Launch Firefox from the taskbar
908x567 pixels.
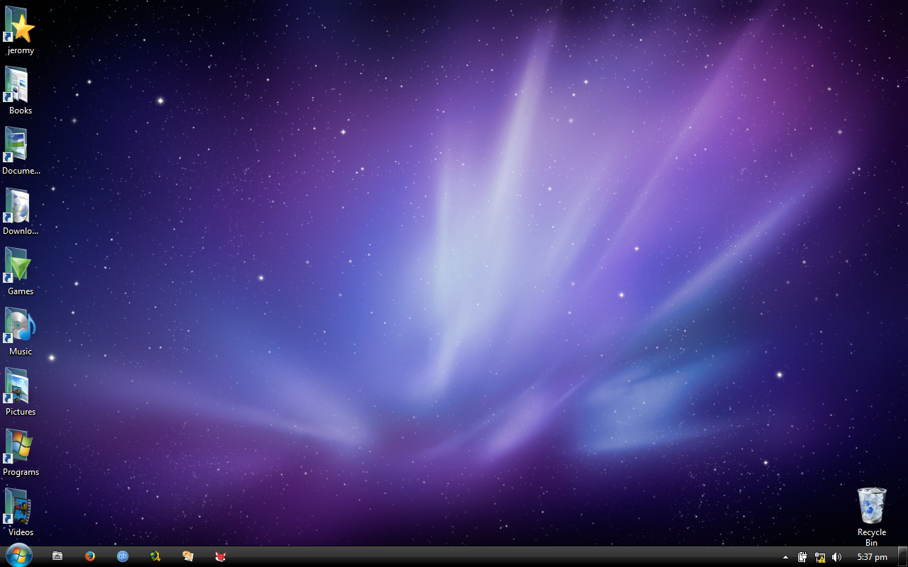(90, 556)
